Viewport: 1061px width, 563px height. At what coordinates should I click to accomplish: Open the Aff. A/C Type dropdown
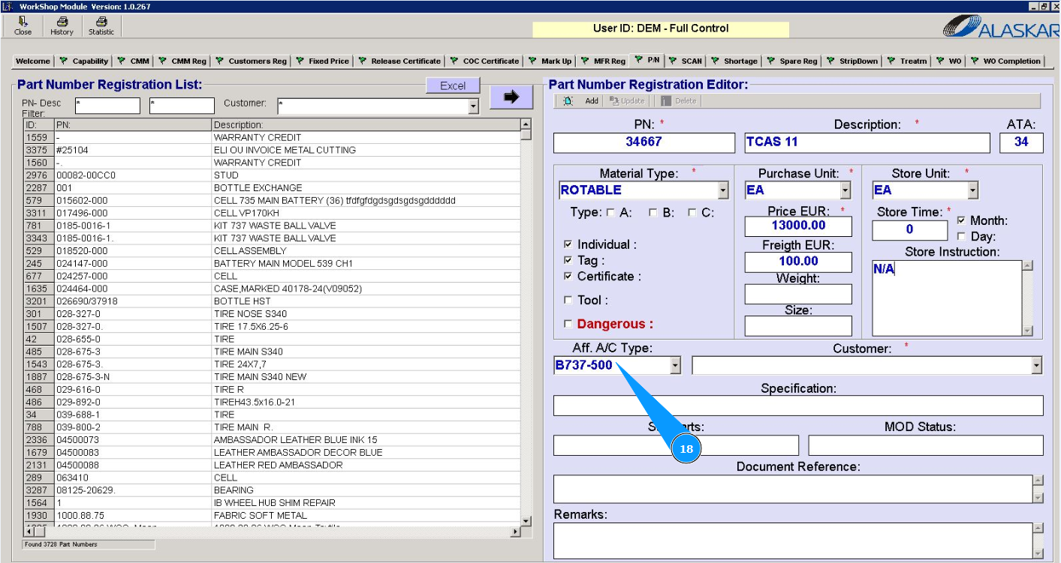click(674, 366)
